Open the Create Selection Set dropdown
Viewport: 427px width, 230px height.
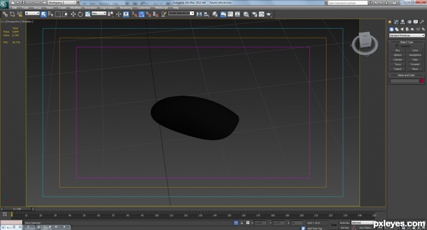[181, 13]
